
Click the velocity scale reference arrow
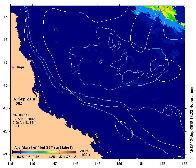tap(17, 126)
